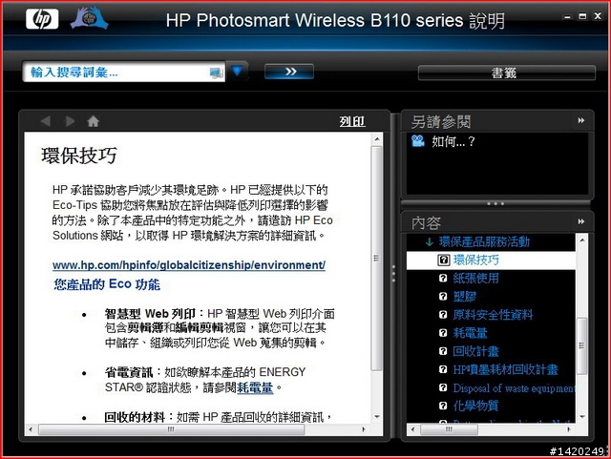611x459 pixels.
Task: Click the vertical splitter dots between panes
Action: (x=393, y=274)
